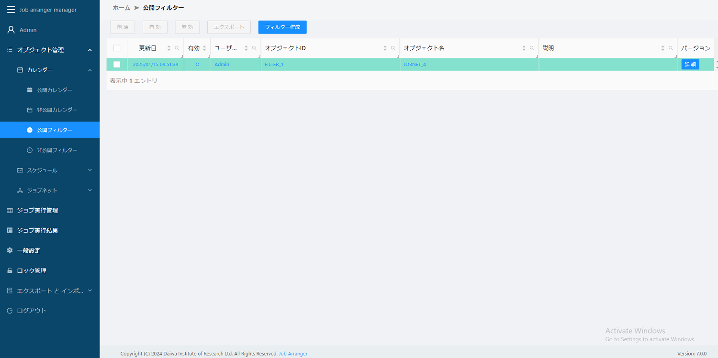Click the ジョブ実行結果 panel icon
Image resolution: width=718 pixels, height=358 pixels.
point(9,230)
